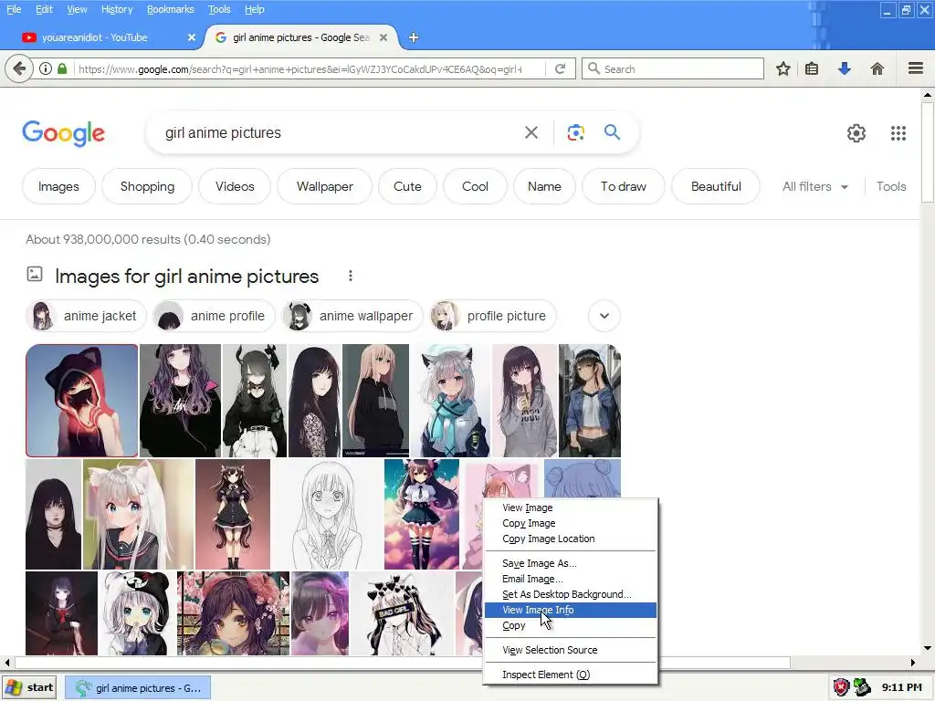
Task: Open the Help menu
Action: coord(255,9)
